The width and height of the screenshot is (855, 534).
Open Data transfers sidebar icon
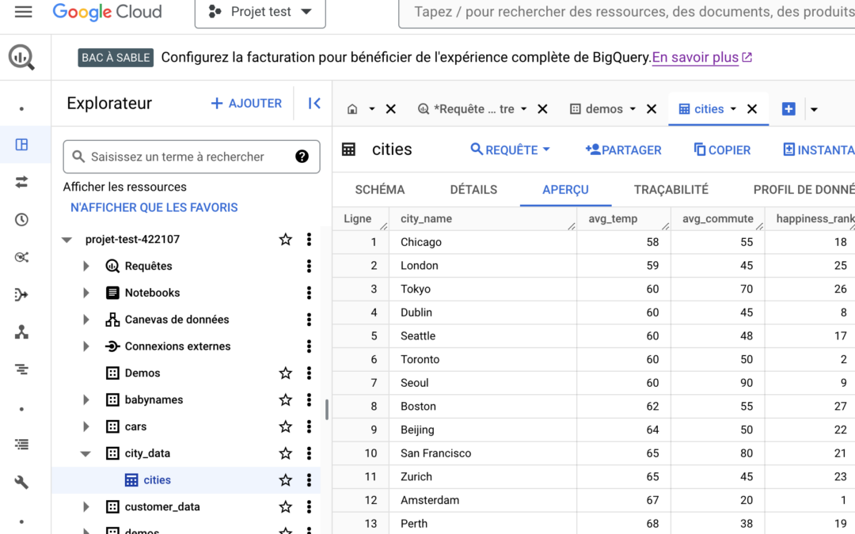click(22, 182)
